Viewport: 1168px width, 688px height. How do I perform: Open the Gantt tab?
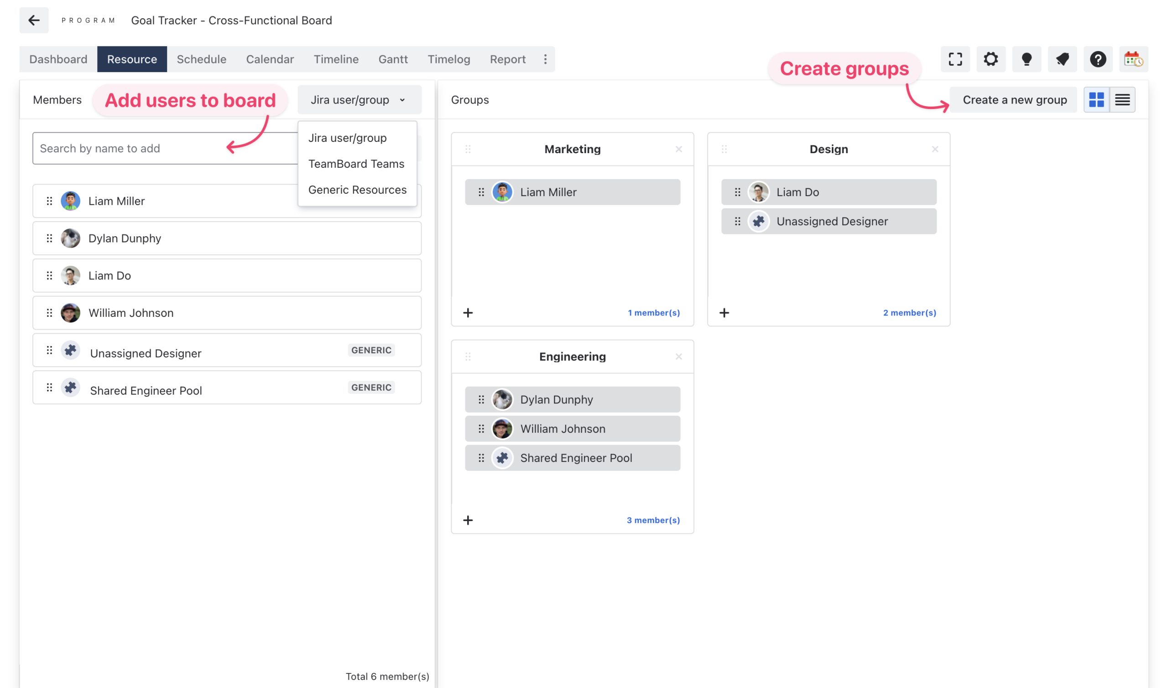coord(393,59)
